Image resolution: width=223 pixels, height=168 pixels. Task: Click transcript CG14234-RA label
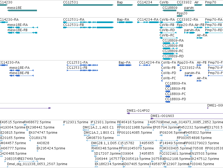[148, 19]
